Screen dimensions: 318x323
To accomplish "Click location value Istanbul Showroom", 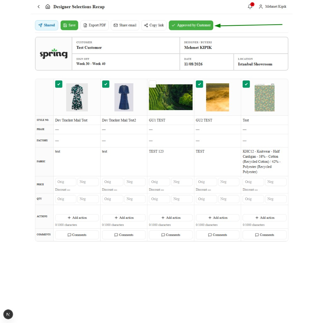I will click(255, 64).
